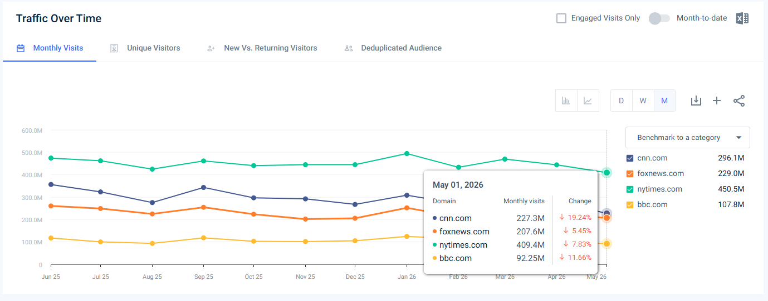Click cnn.com data point for Sep 25
Viewport: 768px width, 301px height.
tap(203, 187)
